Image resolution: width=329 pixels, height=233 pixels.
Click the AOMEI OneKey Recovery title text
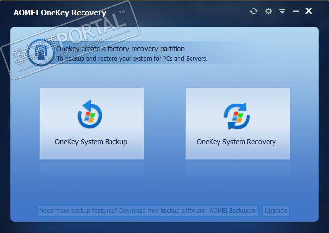coord(60,13)
